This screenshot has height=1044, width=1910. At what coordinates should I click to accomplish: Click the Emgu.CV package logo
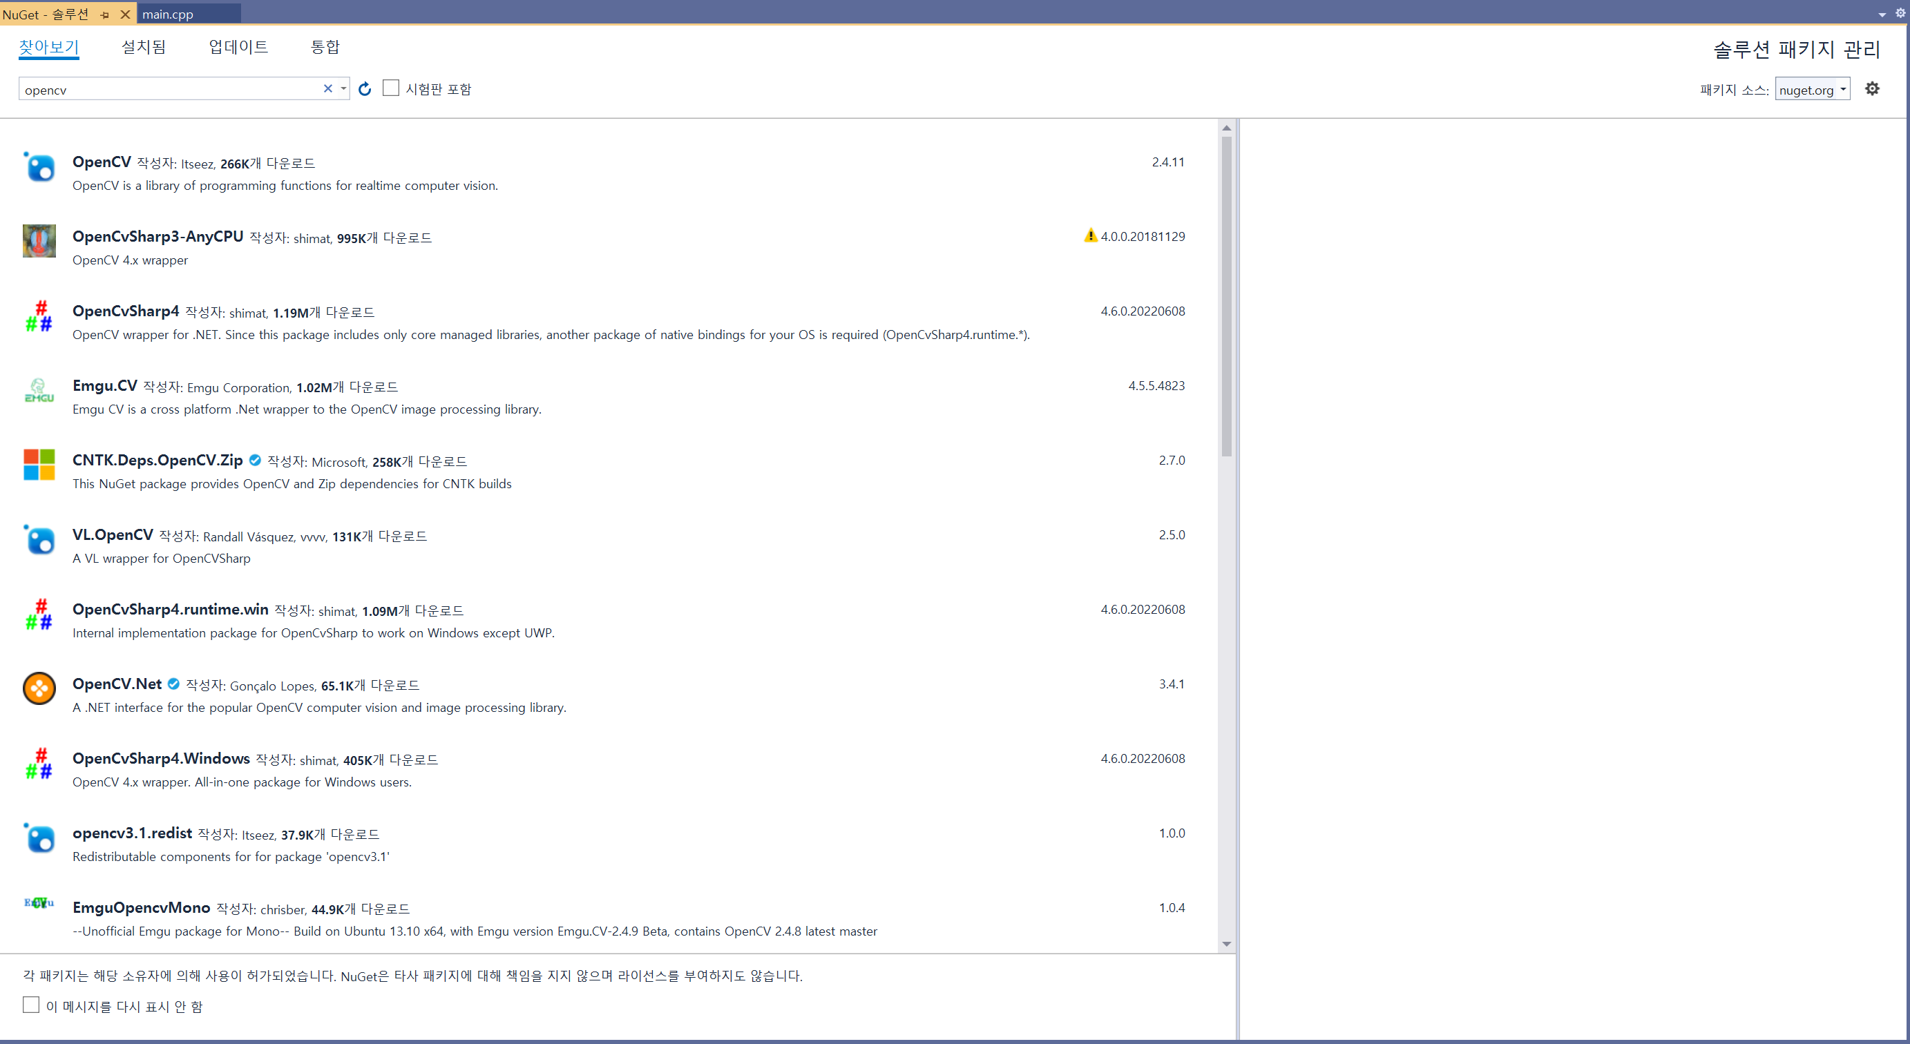click(x=39, y=391)
